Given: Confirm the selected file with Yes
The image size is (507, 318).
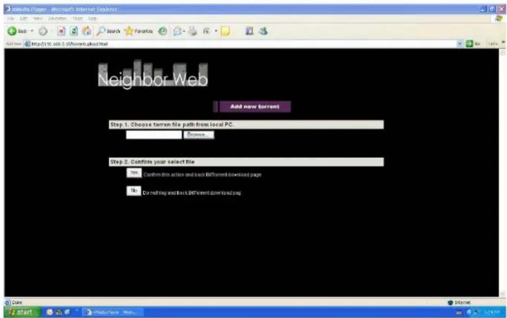Looking at the screenshot, I should pos(134,173).
